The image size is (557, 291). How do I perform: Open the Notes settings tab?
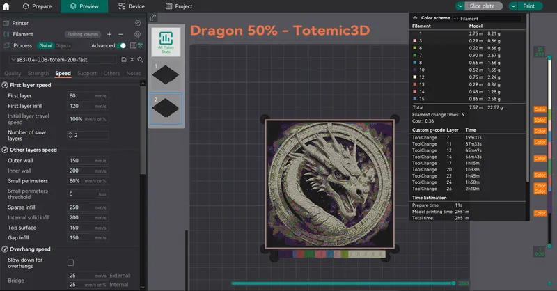[x=134, y=74]
